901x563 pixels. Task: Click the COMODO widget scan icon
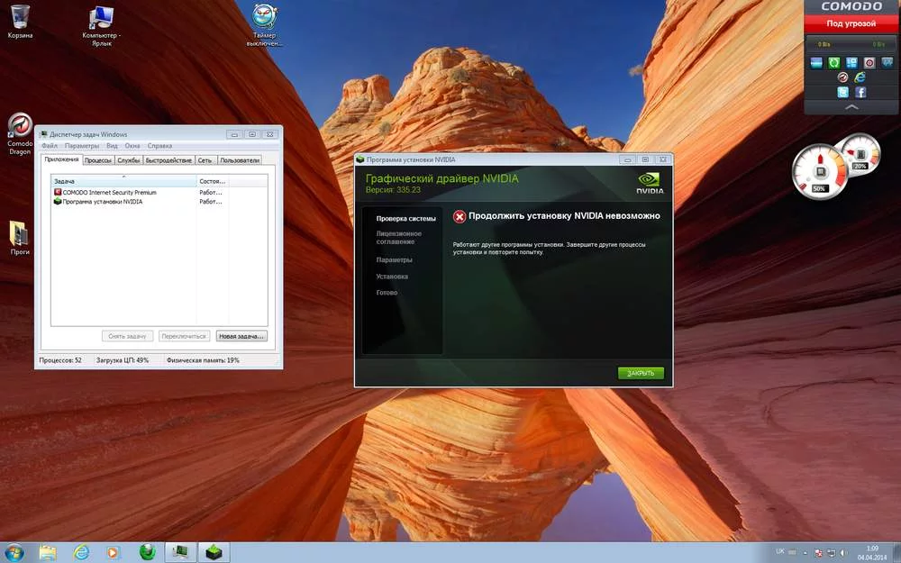[x=816, y=63]
